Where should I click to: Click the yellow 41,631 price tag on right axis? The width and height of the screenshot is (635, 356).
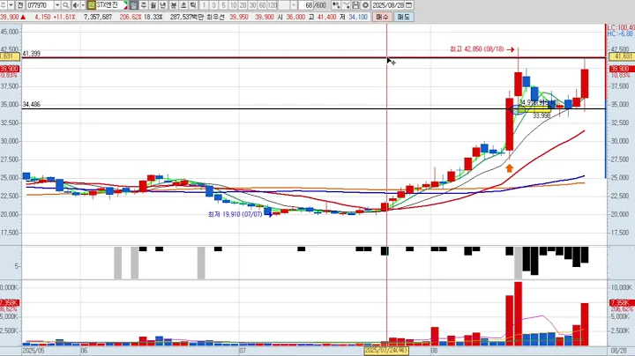622,56
